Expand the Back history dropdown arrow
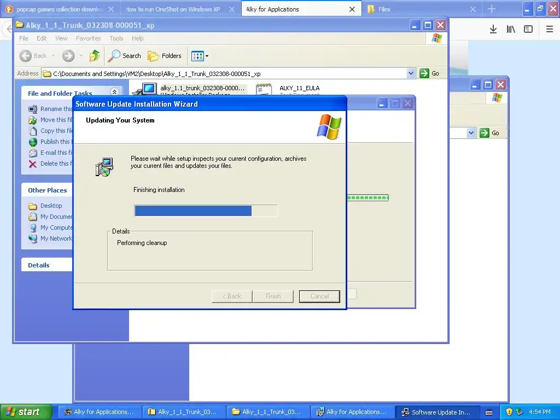This screenshot has height=420, width=560. tap(54, 56)
